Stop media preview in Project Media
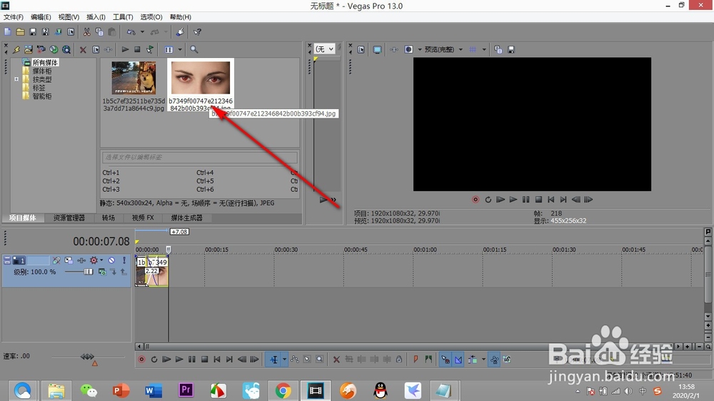 (x=137, y=49)
